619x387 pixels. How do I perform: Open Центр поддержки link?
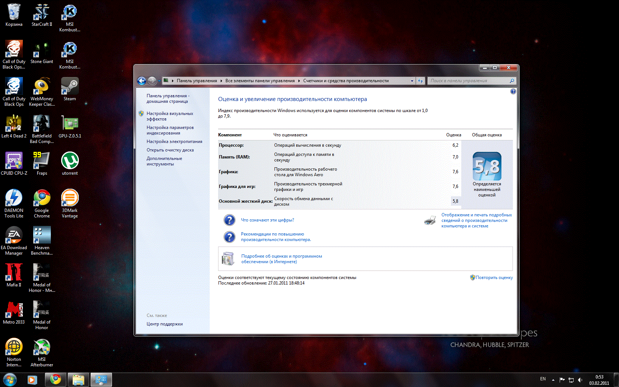(164, 324)
